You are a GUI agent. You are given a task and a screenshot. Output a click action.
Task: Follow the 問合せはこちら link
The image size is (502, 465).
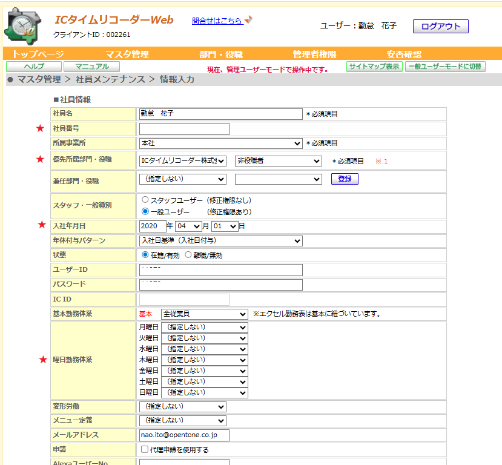[217, 21]
